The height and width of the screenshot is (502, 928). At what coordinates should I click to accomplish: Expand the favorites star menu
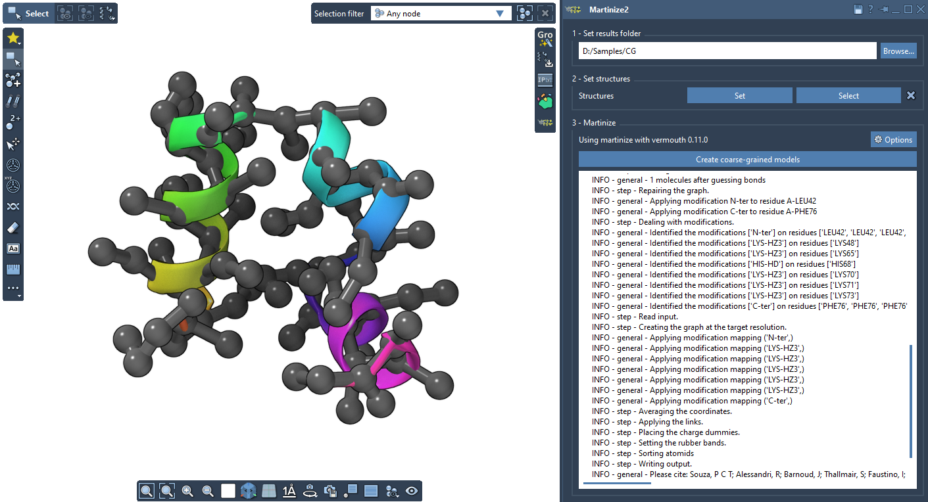[13, 38]
